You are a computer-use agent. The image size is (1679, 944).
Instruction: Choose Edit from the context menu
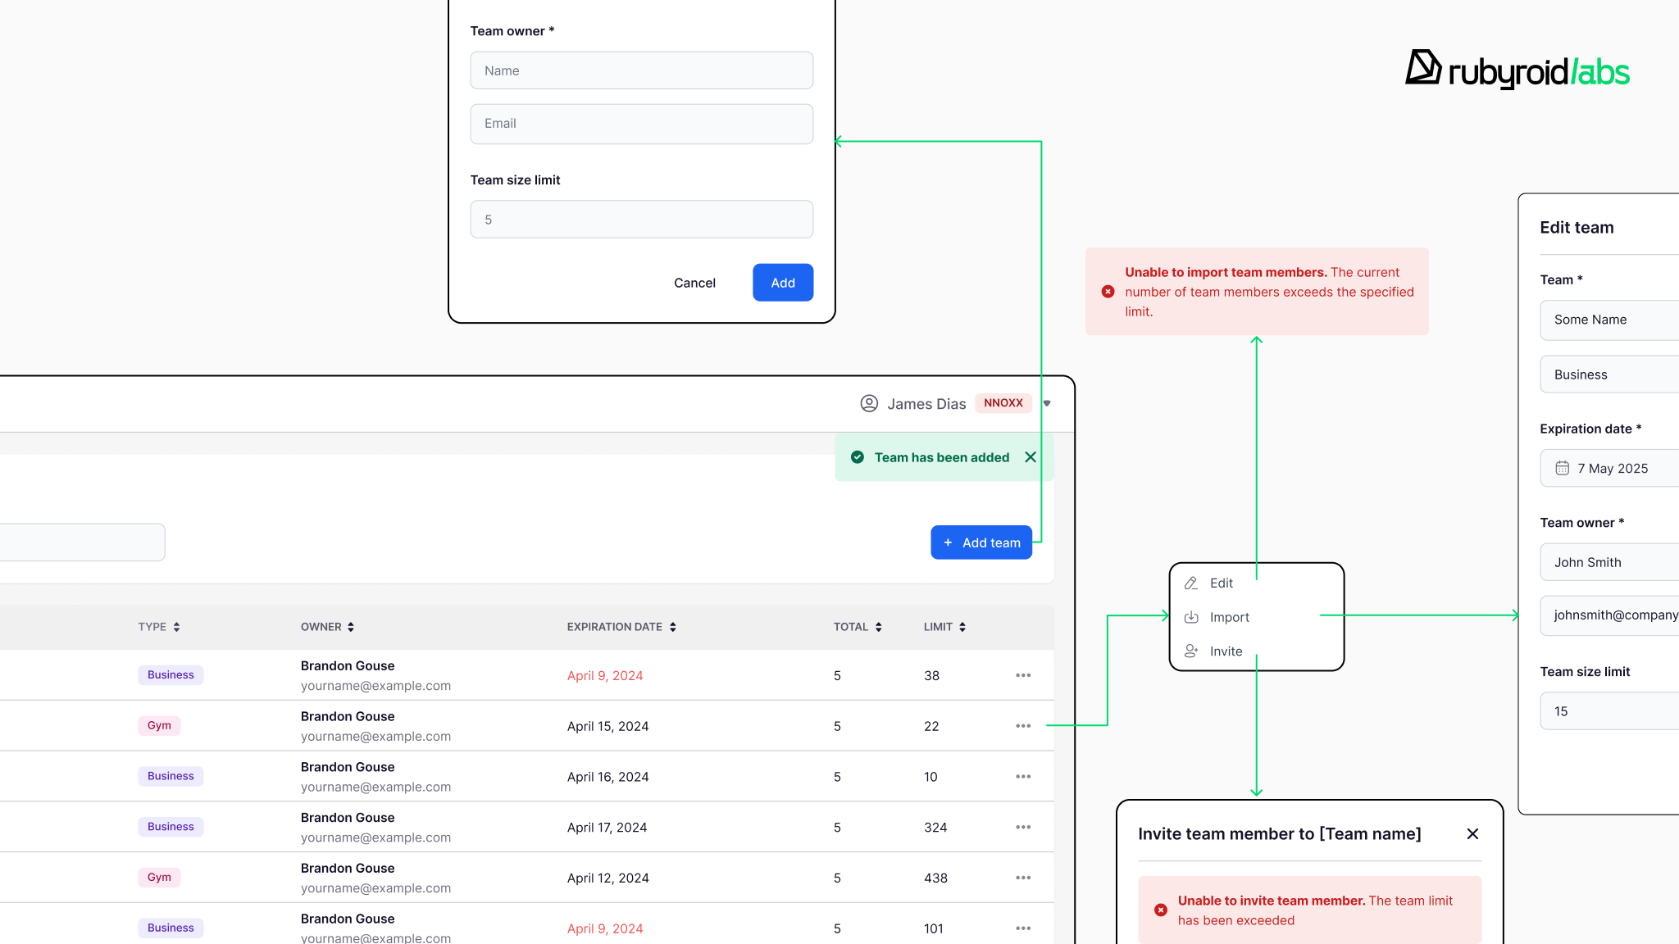click(x=1221, y=583)
